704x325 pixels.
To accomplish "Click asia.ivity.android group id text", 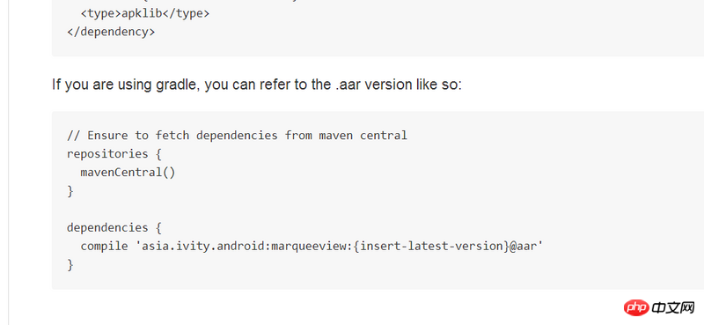I will (205, 247).
